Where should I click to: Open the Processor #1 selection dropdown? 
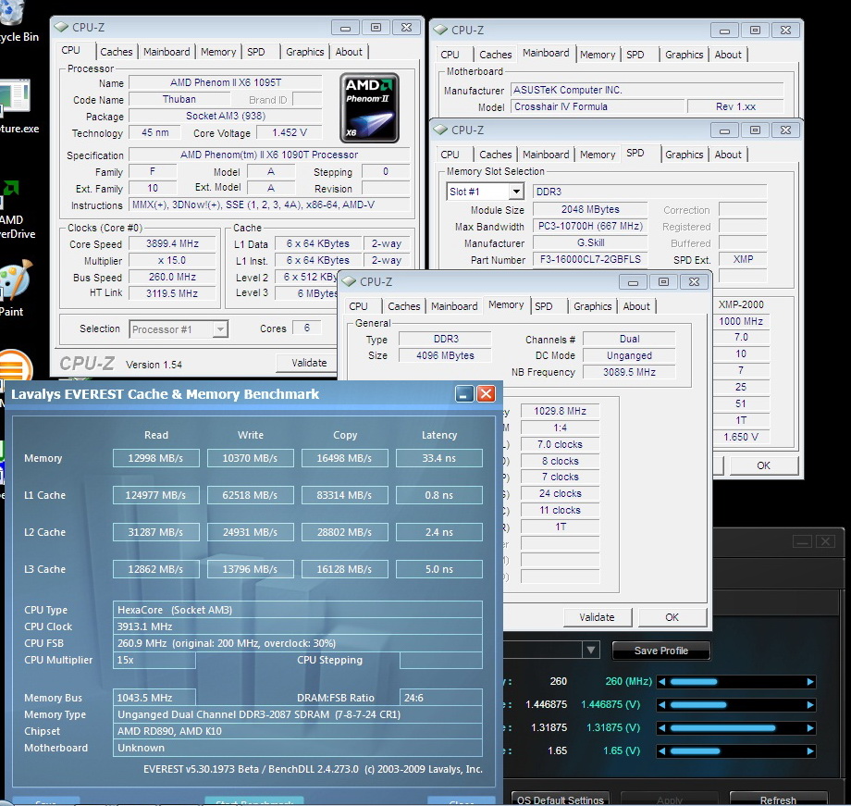[x=220, y=329]
